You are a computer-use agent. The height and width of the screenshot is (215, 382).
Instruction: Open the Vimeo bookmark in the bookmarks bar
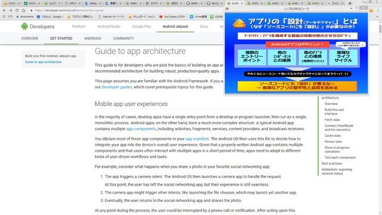pos(198,17)
